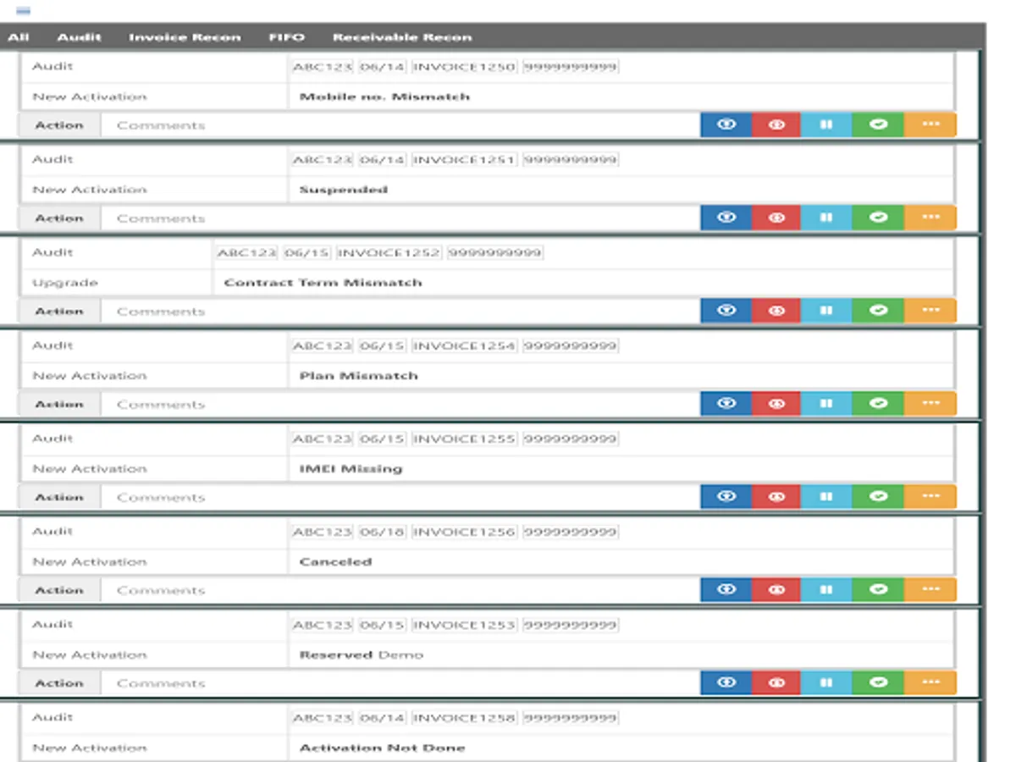Click red download icon in IMEI Missing row

tap(776, 497)
